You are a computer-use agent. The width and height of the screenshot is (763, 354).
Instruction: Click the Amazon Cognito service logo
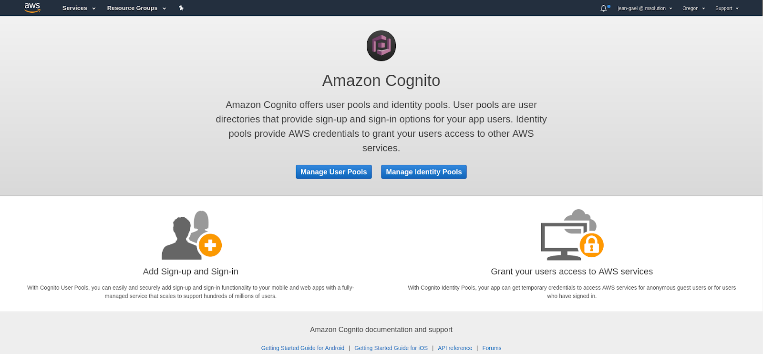tap(381, 46)
